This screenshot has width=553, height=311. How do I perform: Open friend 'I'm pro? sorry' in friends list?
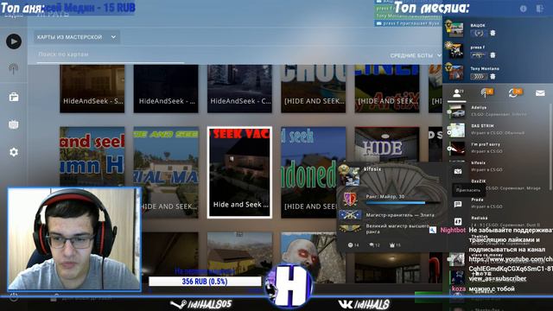497,148
